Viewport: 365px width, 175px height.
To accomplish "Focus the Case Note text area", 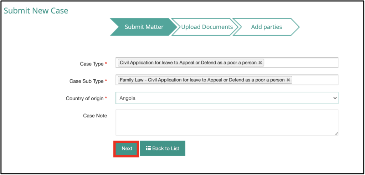I will [227, 122].
